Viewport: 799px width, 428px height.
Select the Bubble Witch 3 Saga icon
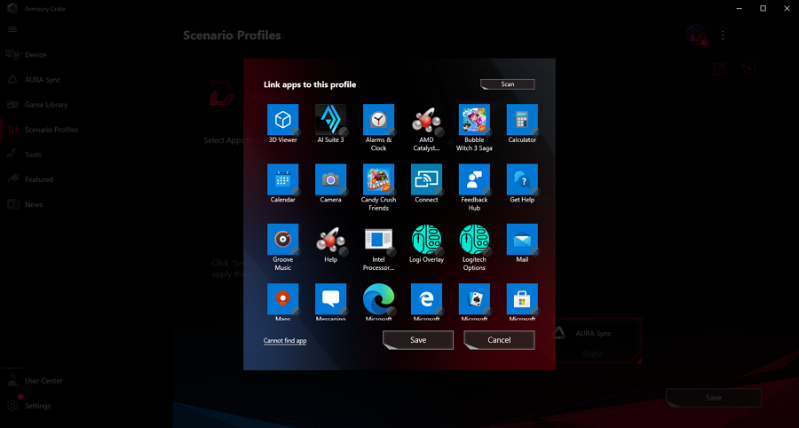point(474,119)
